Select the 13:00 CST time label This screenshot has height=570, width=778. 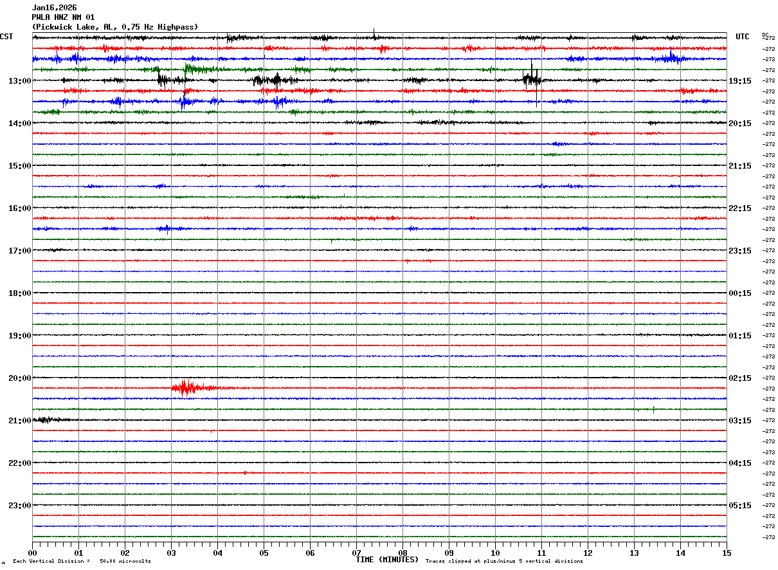click(x=19, y=81)
